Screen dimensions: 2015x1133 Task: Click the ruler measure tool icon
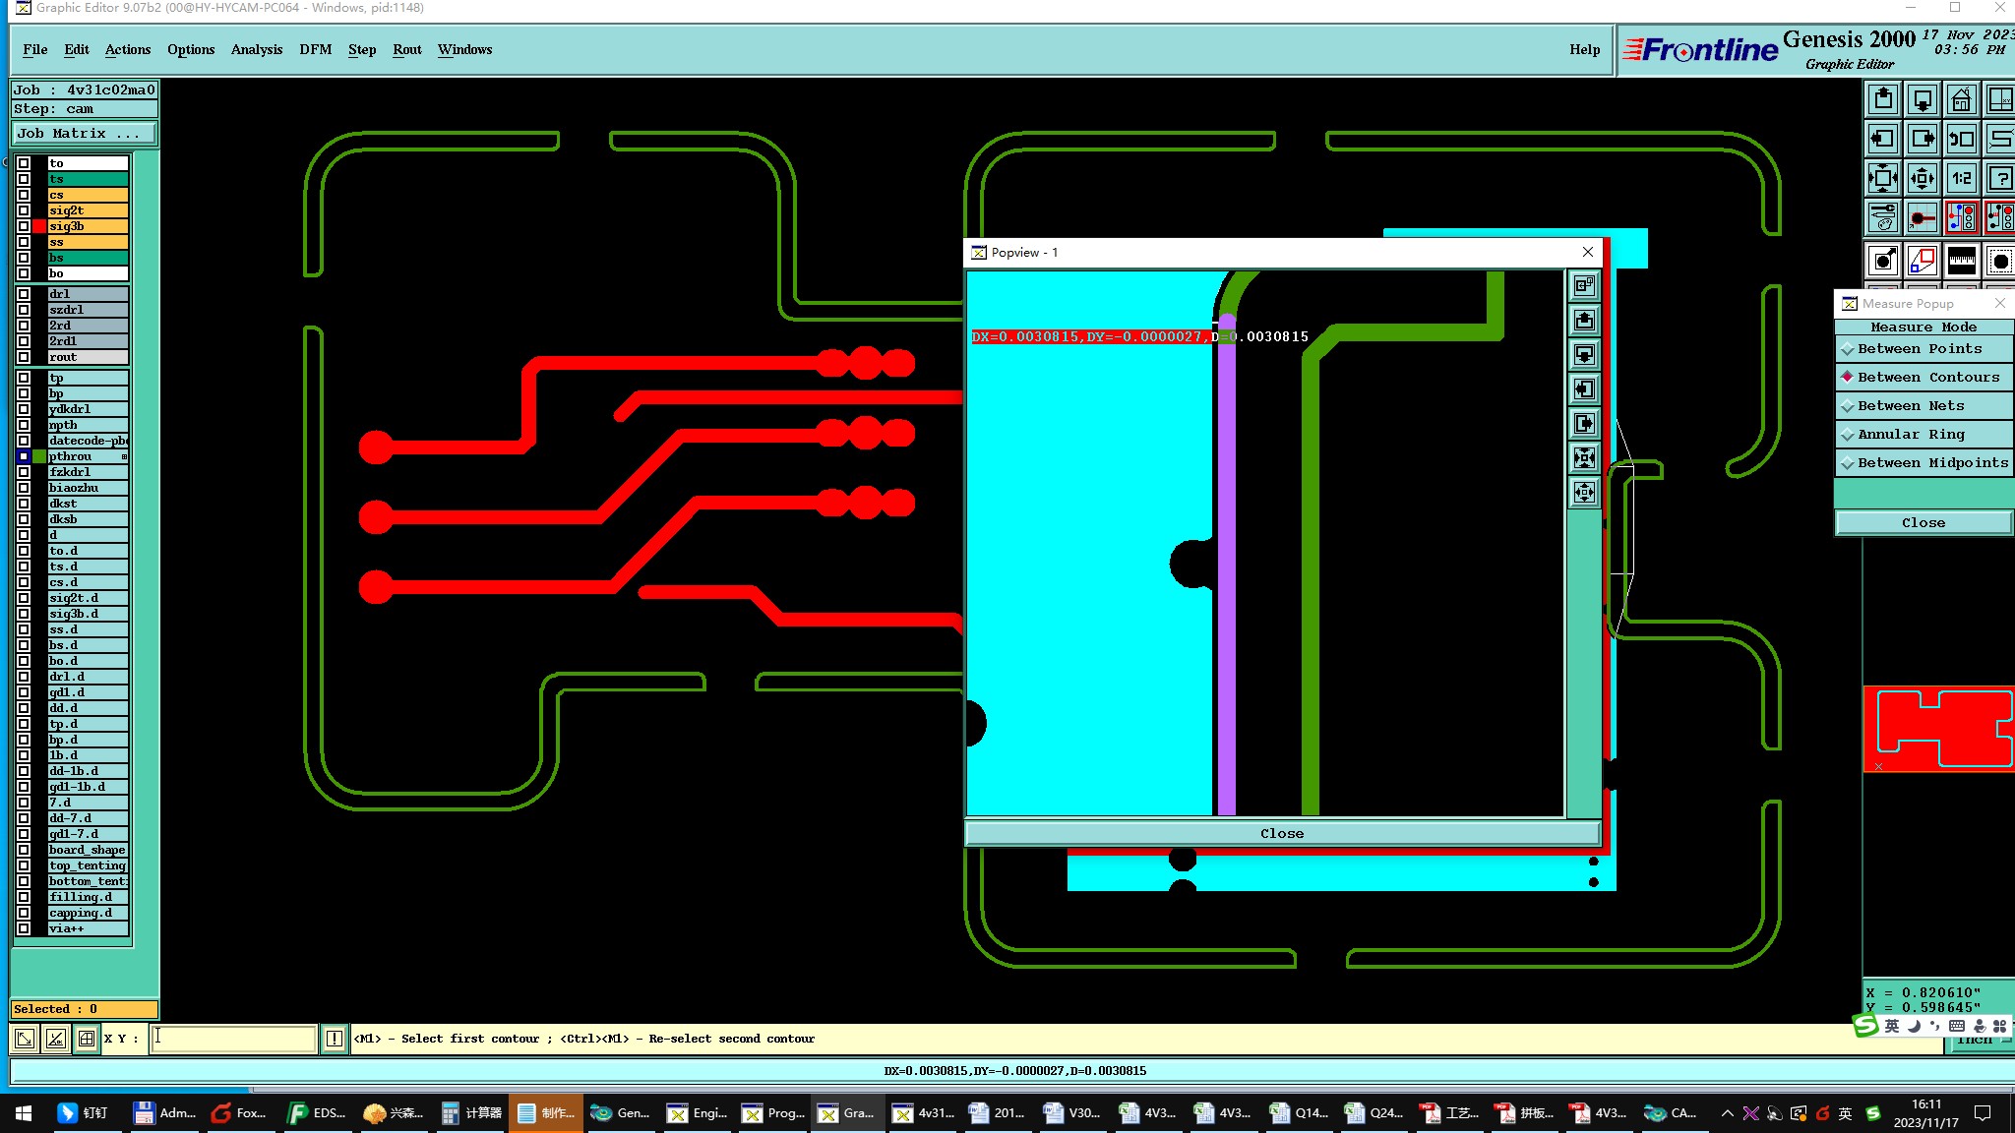tap(1961, 261)
